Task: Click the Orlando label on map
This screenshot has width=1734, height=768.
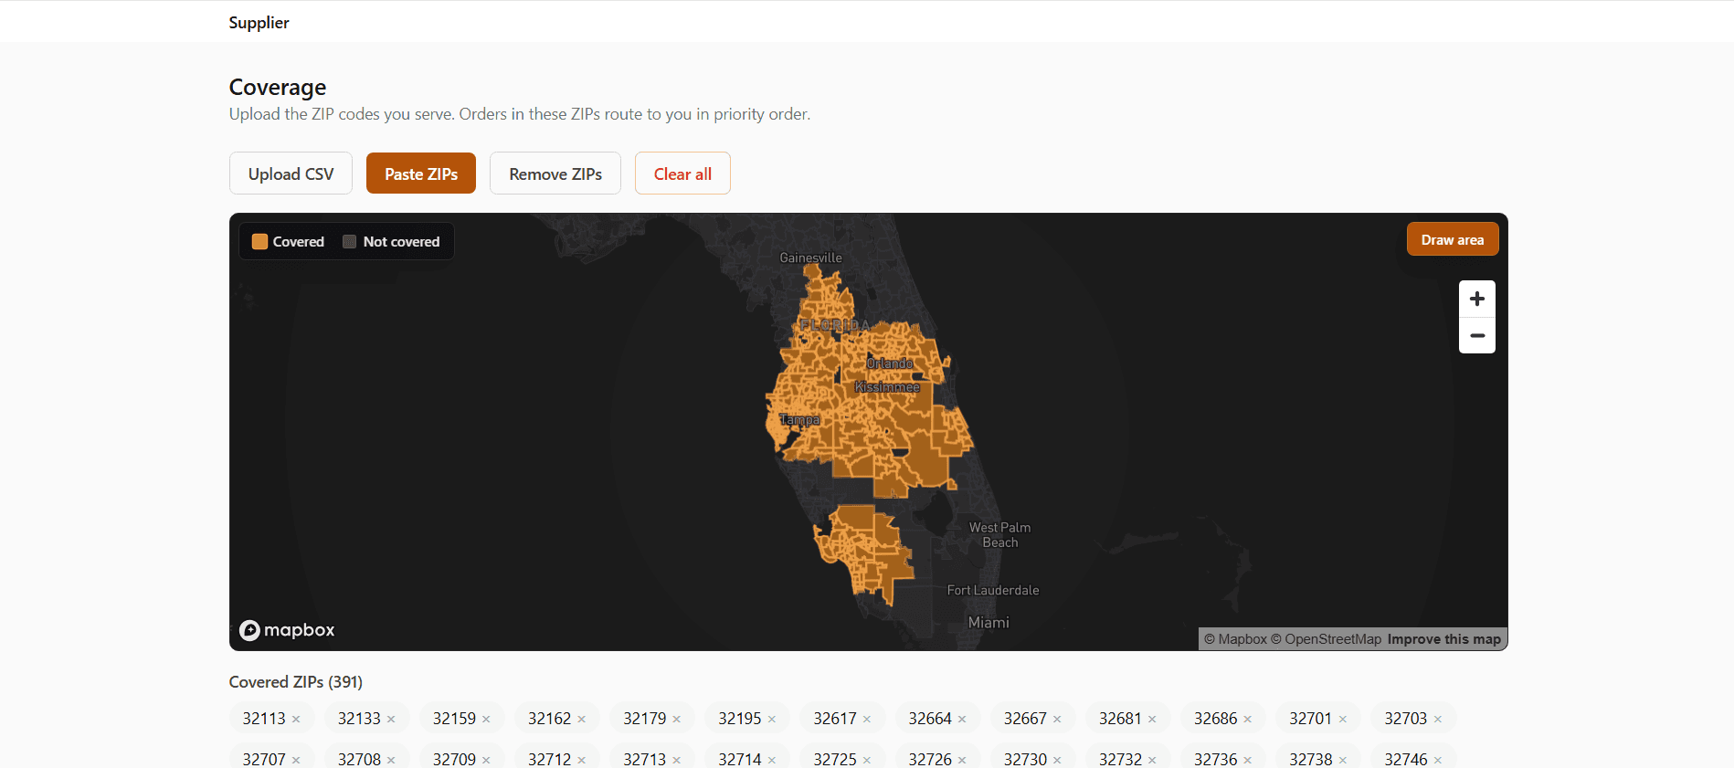Action: [889, 363]
